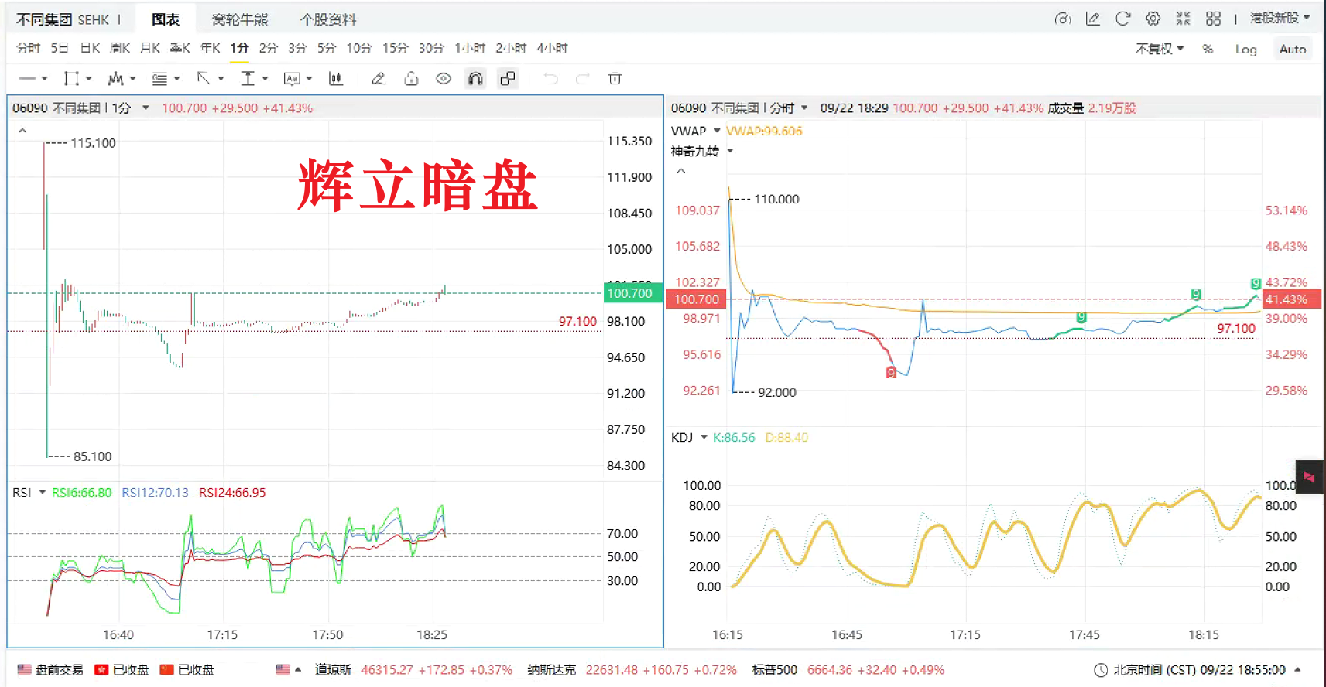Open line tool options arrow
Image resolution: width=1326 pixels, height=687 pixels.
point(45,79)
